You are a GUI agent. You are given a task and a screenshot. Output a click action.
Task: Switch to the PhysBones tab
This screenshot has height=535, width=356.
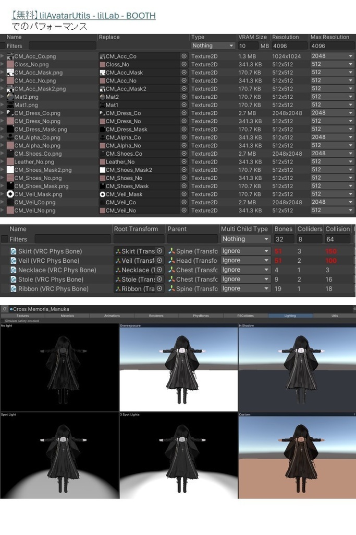[x=201, y=316]
